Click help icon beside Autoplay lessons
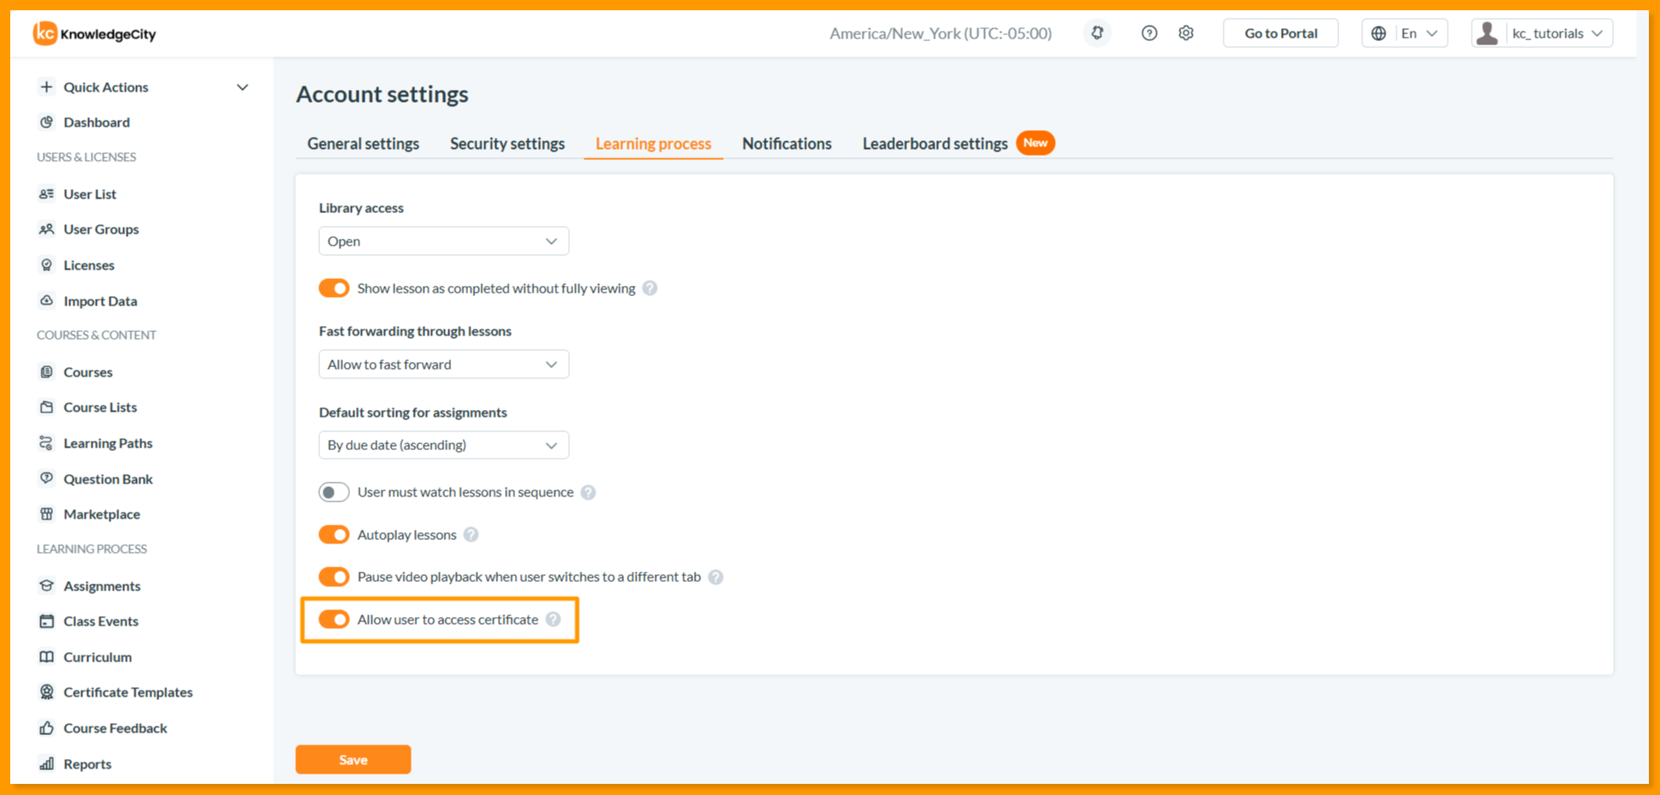This screenshot has width=1660, height=795. (x=471, y=535)
